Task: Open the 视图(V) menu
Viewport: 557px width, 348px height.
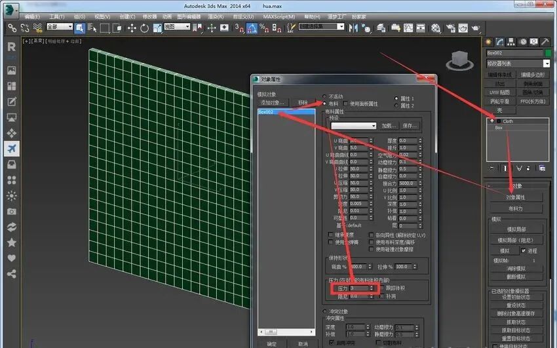Action: 102,16
